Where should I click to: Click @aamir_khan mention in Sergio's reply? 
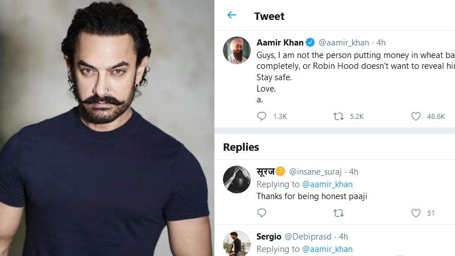point(327,249)
